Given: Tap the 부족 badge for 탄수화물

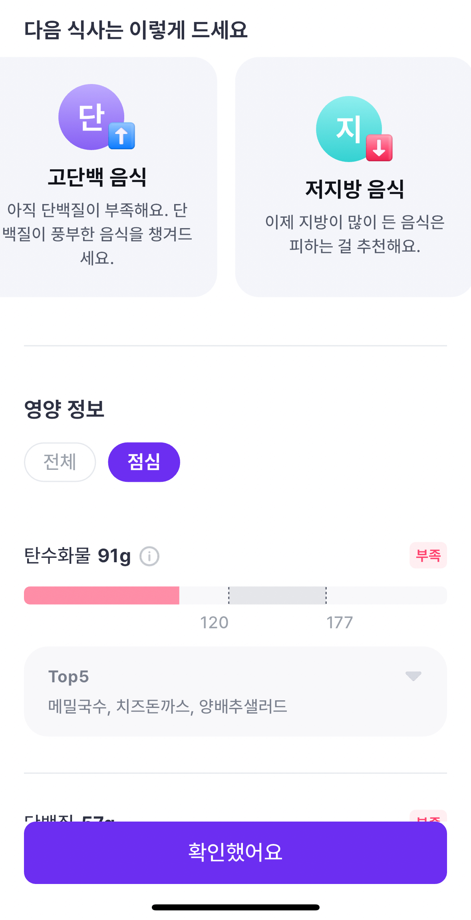Looking at the screenshot, I should 428,555.
